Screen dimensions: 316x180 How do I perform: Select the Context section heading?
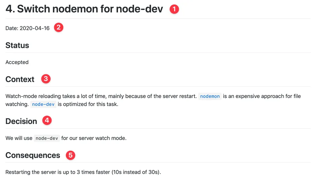20,79
